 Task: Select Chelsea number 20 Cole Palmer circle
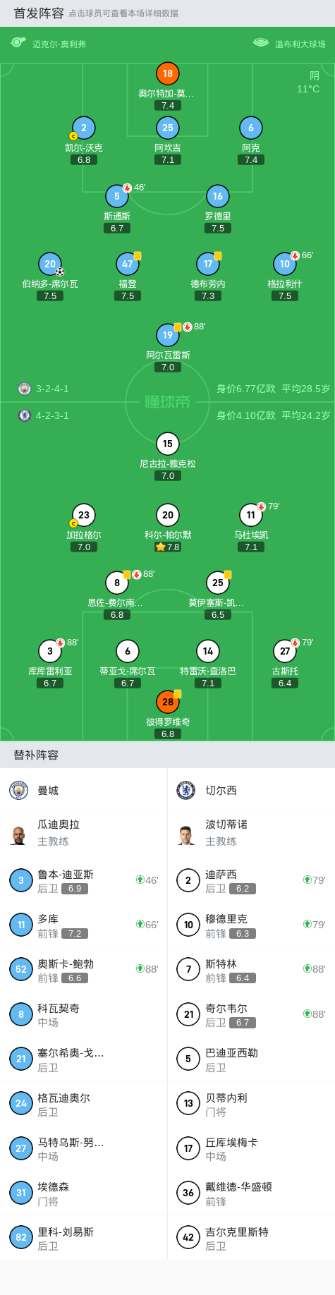[x=167, y=515]
